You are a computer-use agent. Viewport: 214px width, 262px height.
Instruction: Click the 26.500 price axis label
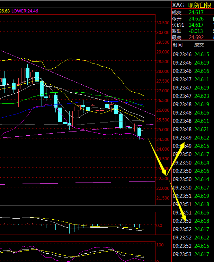point(163,101)
